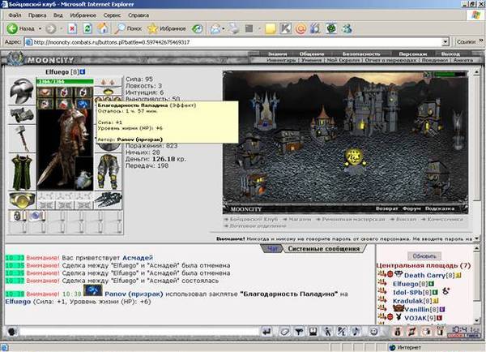
Task: Select the green cloak armor slot
Action: point(21,172)
